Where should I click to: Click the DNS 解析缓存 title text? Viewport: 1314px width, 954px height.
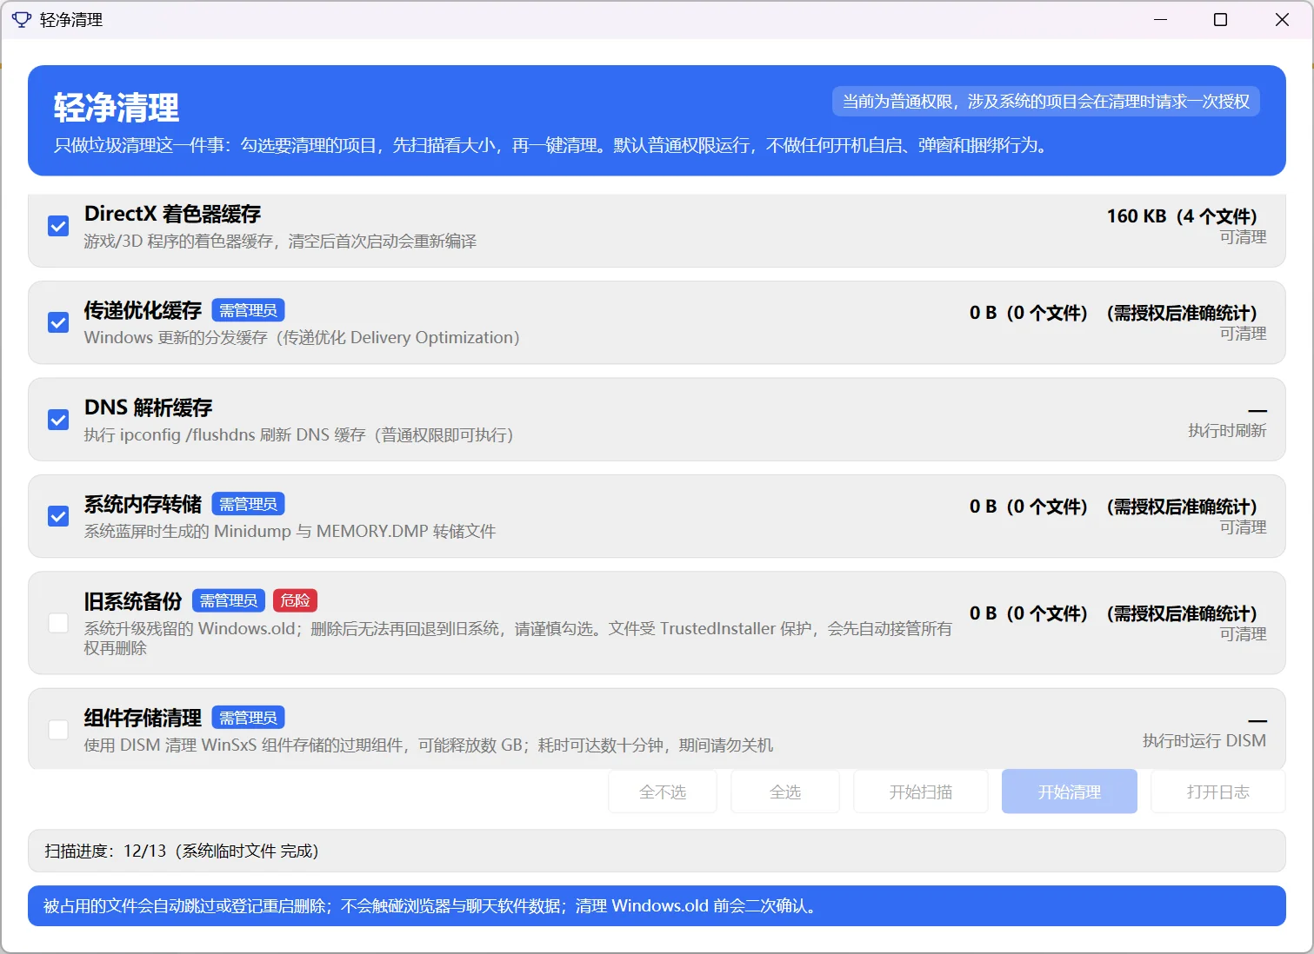pyautogui.click(x=148, y=407)
